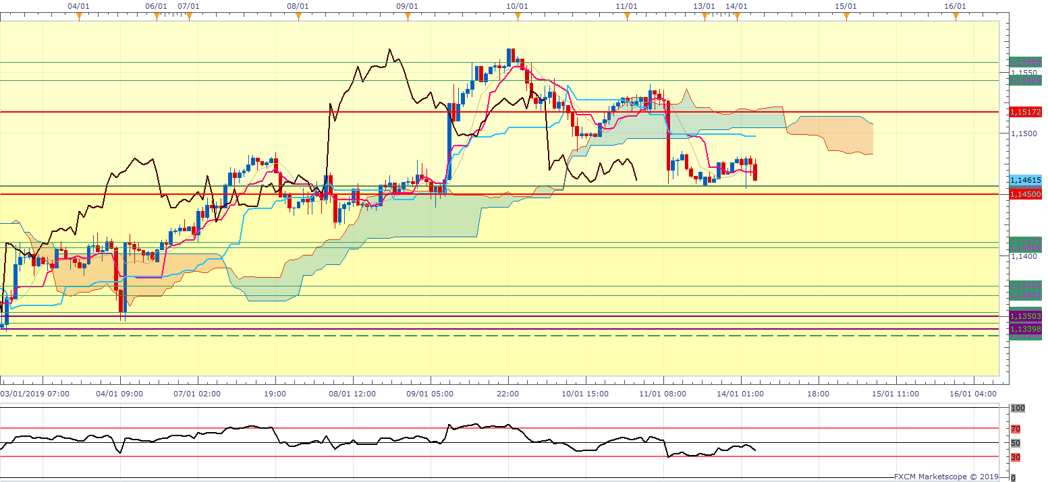
Task: Click the 13/01 orange date marker
Action: click(705, 18)
